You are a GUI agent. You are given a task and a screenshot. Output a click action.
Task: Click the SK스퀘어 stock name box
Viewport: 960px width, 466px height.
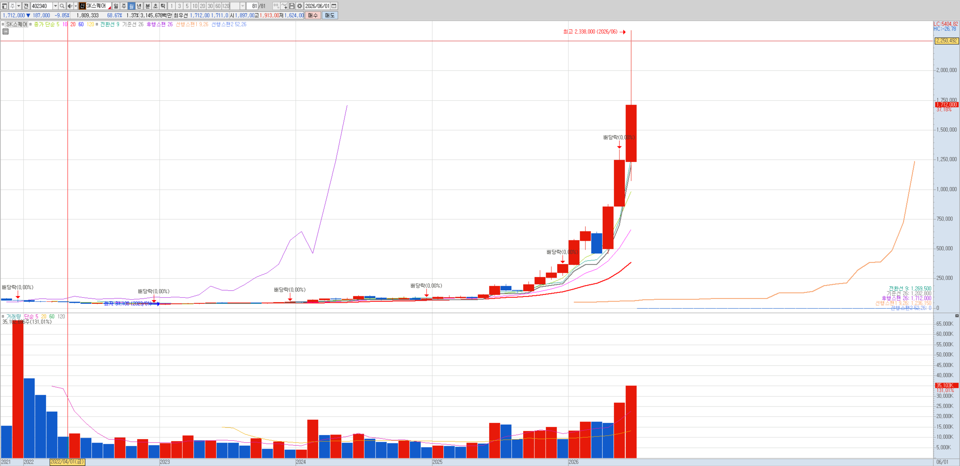coord(98,6)
